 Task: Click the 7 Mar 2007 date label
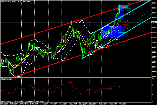(14, 104)
